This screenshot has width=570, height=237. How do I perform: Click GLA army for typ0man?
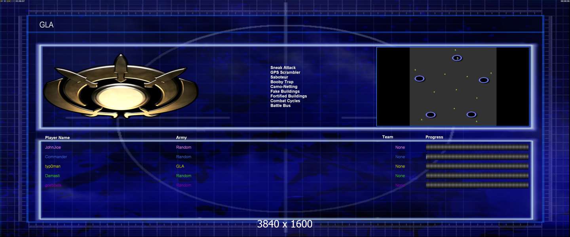click(180, 166)
